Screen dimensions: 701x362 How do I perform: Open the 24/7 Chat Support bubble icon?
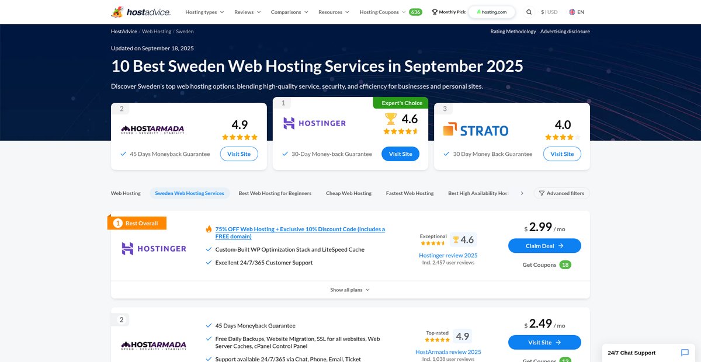(685, 353)
